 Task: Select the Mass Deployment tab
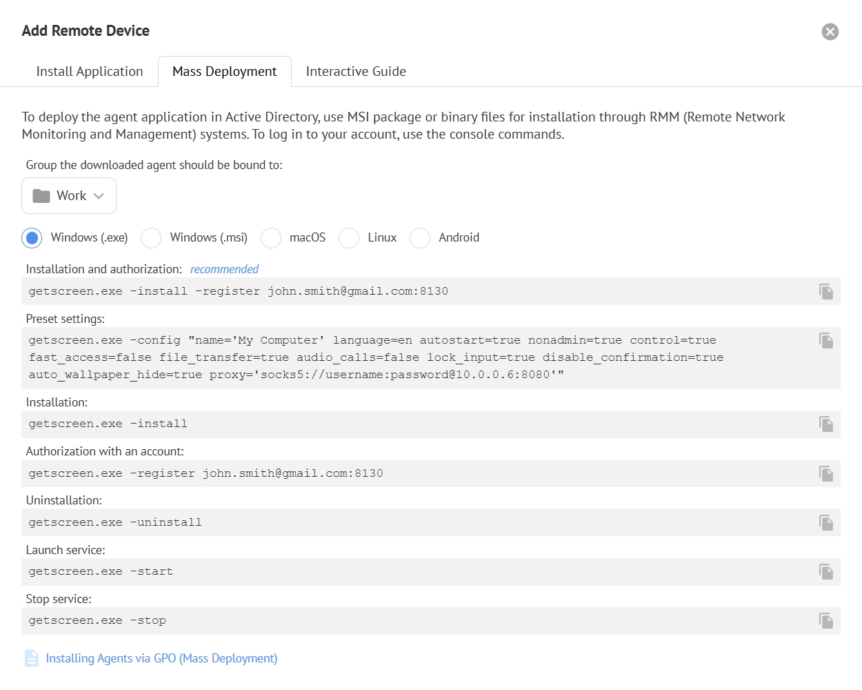(224, 72)
